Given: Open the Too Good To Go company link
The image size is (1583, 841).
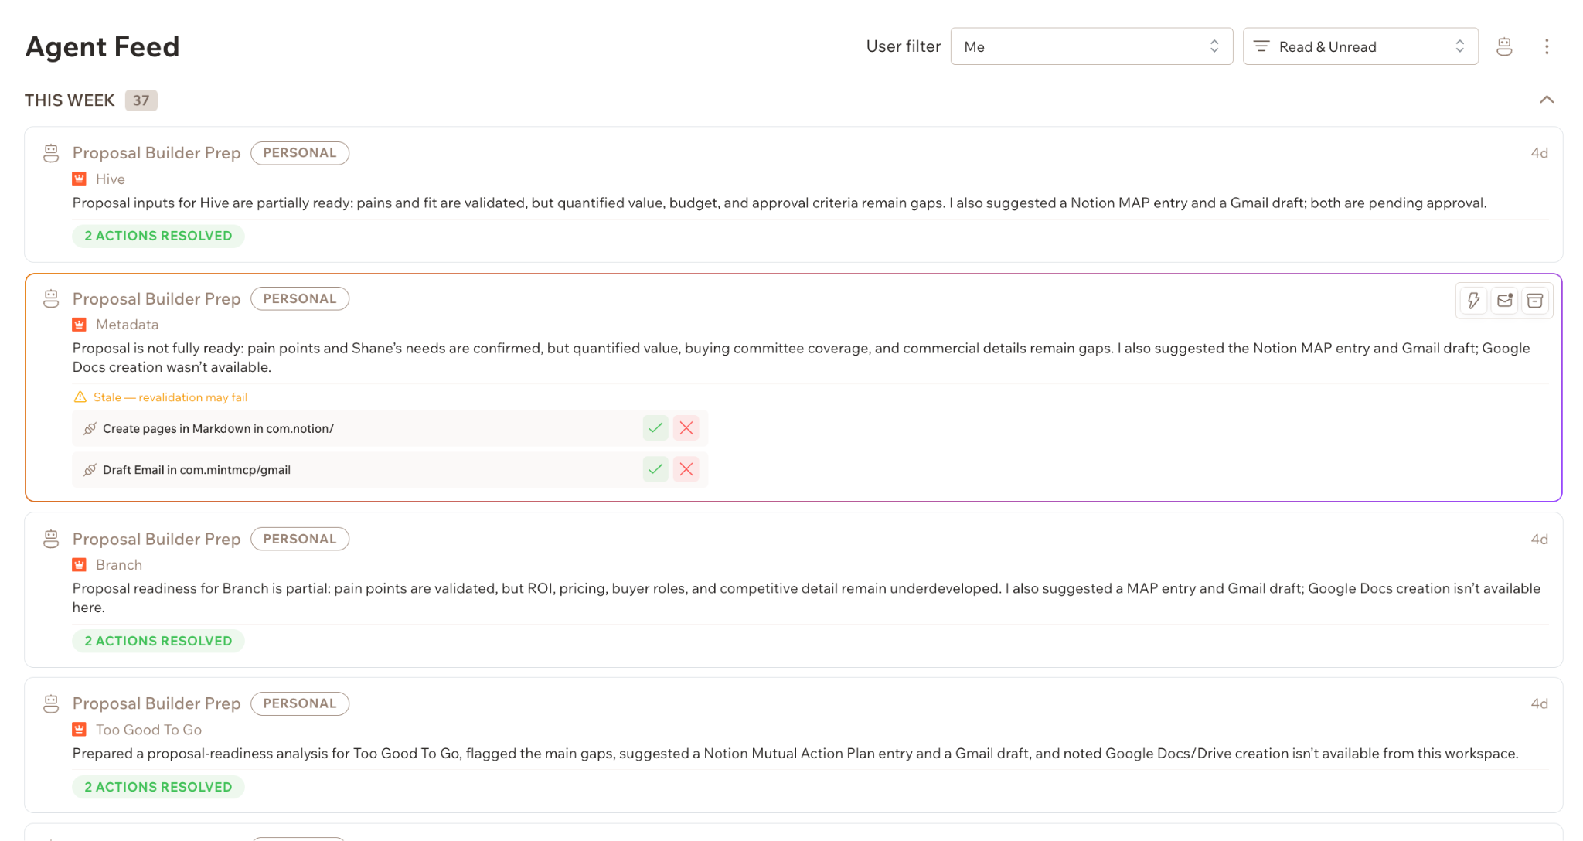Looking at the screenshot, I should point(148,730).
